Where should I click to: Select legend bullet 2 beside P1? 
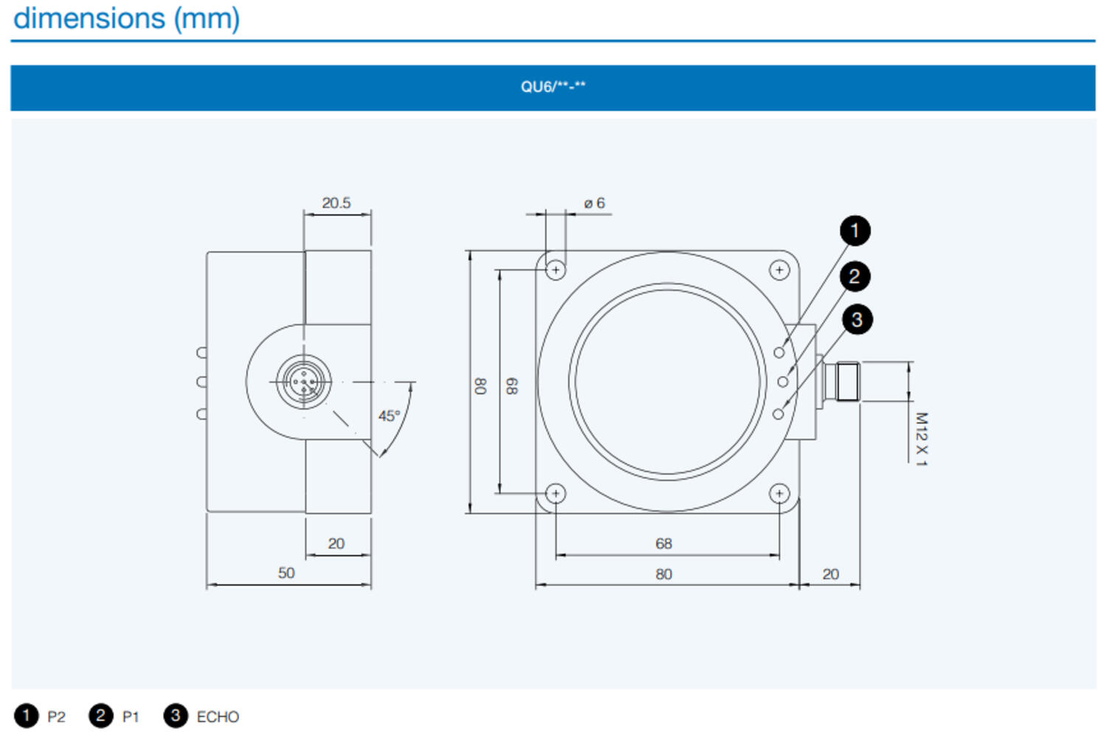(x=100, y=716)
